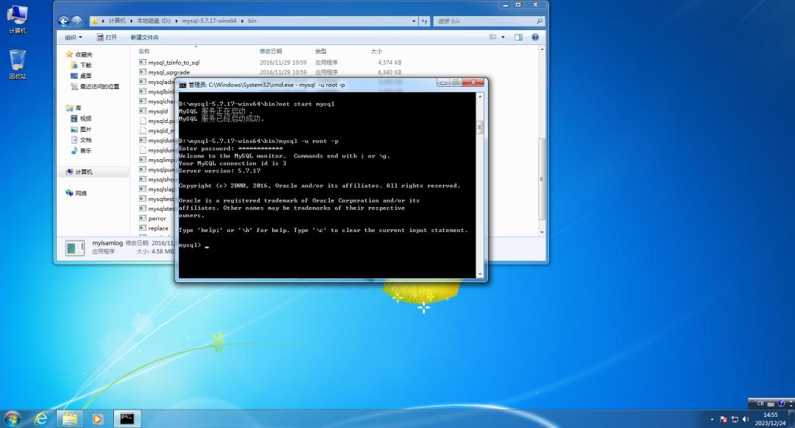795x428 pixels.
Task: Open Explorer help question mark icon
Action: click(x=535, y=37)
